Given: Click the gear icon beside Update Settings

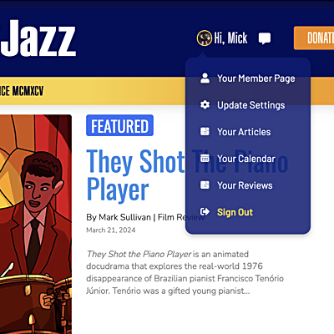Looking at the screenshot, I should tap(205, 105).
